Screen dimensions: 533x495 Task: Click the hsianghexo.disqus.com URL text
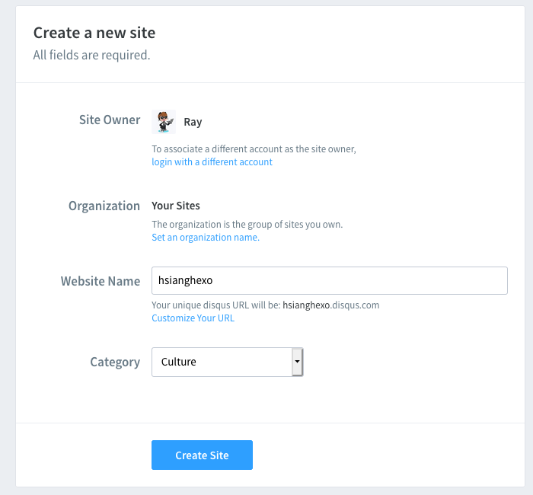(x=330, y=305)
